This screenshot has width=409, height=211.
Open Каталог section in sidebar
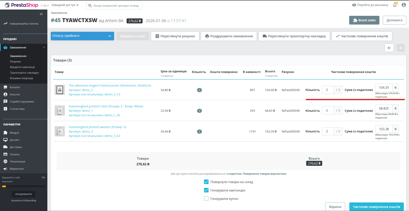point(15,87)
